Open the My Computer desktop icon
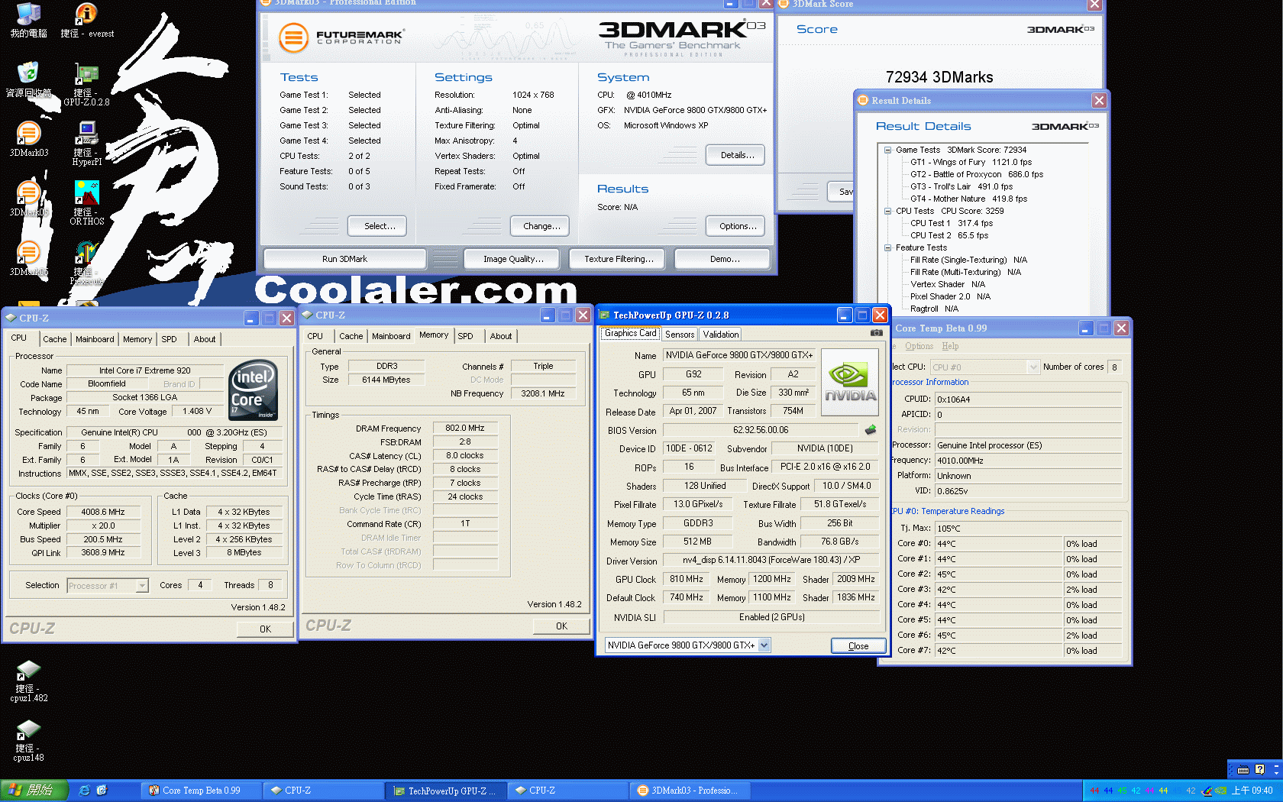 [28, 21]
